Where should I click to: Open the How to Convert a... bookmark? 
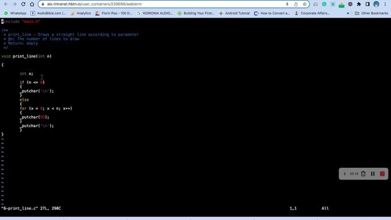point(272,13)
